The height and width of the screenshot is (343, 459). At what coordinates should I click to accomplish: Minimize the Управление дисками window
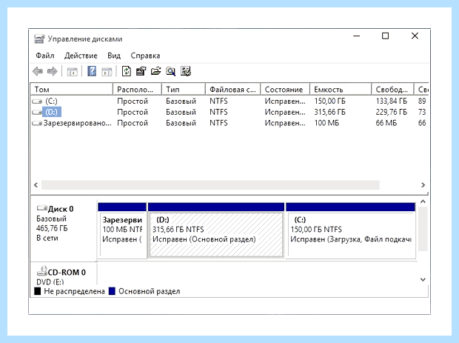(x=357, y=36)
